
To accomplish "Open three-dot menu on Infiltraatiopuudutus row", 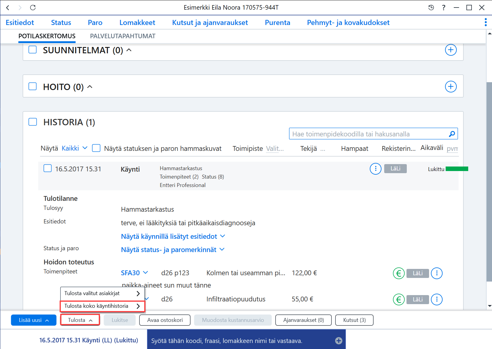I will (x=437, y=299).
